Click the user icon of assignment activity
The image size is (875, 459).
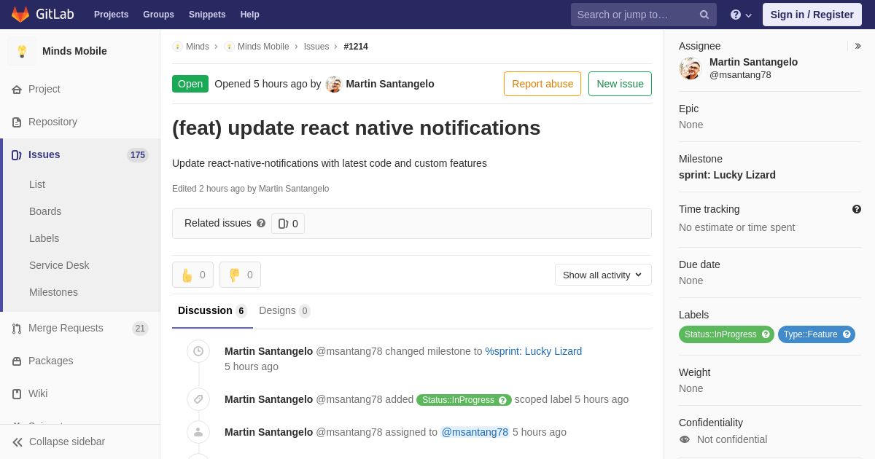coord(198,432)
